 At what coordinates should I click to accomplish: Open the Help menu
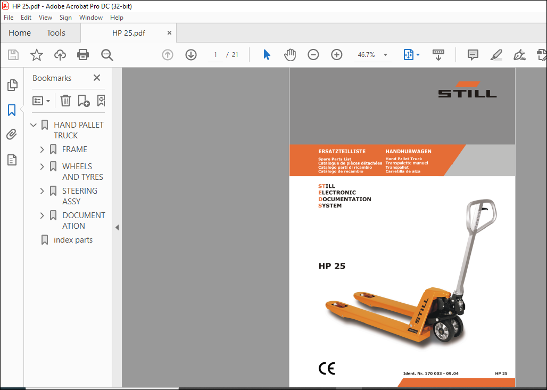[117, 18]
